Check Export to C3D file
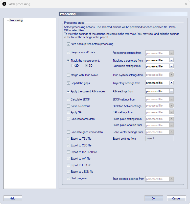The height and width of the screenshot is (204, 190). [68, 145]
